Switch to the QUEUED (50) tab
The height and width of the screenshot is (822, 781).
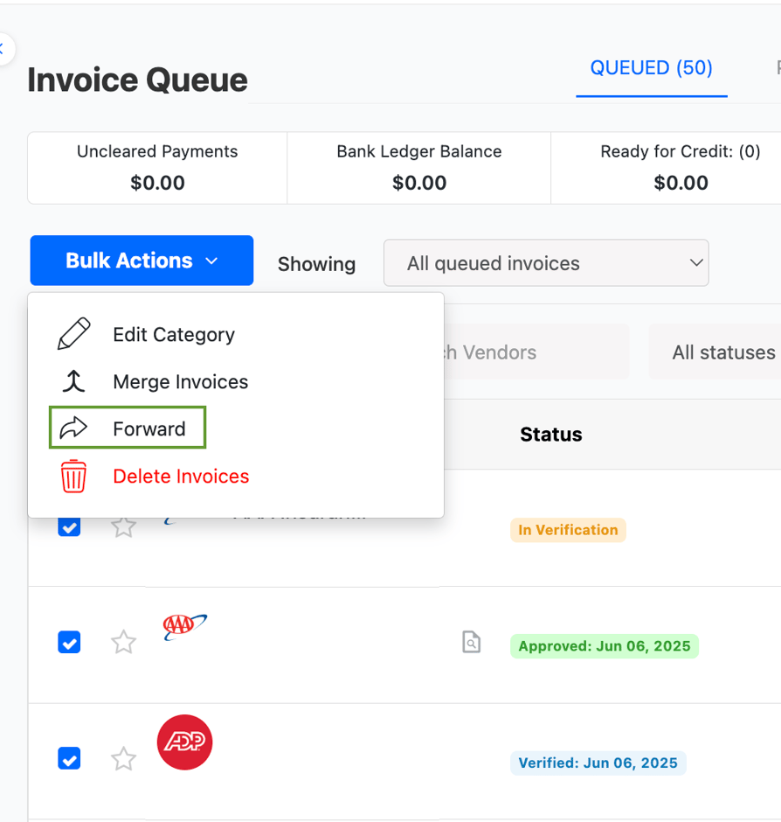(x=651, y=67)
